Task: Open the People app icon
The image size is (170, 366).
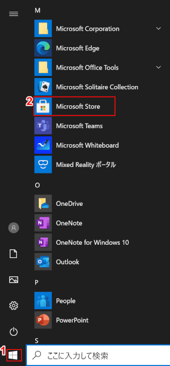Action: 43,301
